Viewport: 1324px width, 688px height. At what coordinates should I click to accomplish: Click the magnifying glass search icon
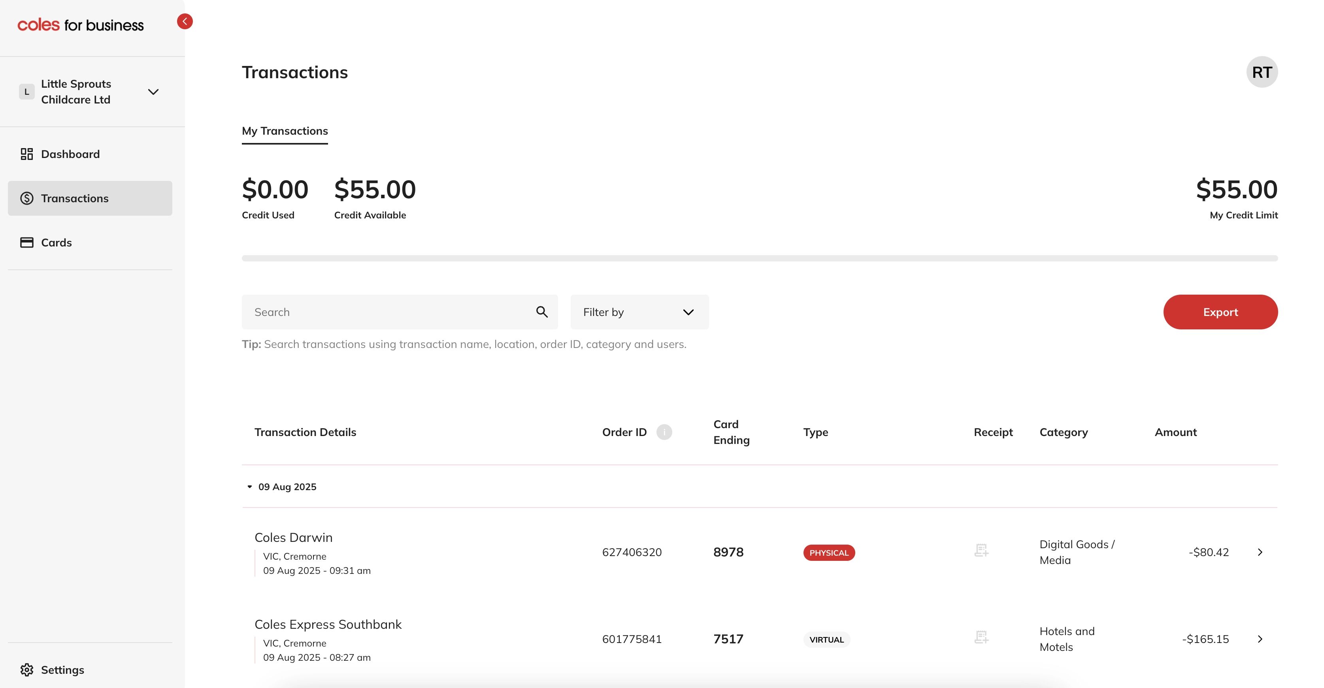pyautogui.click(x=542, y=312)
